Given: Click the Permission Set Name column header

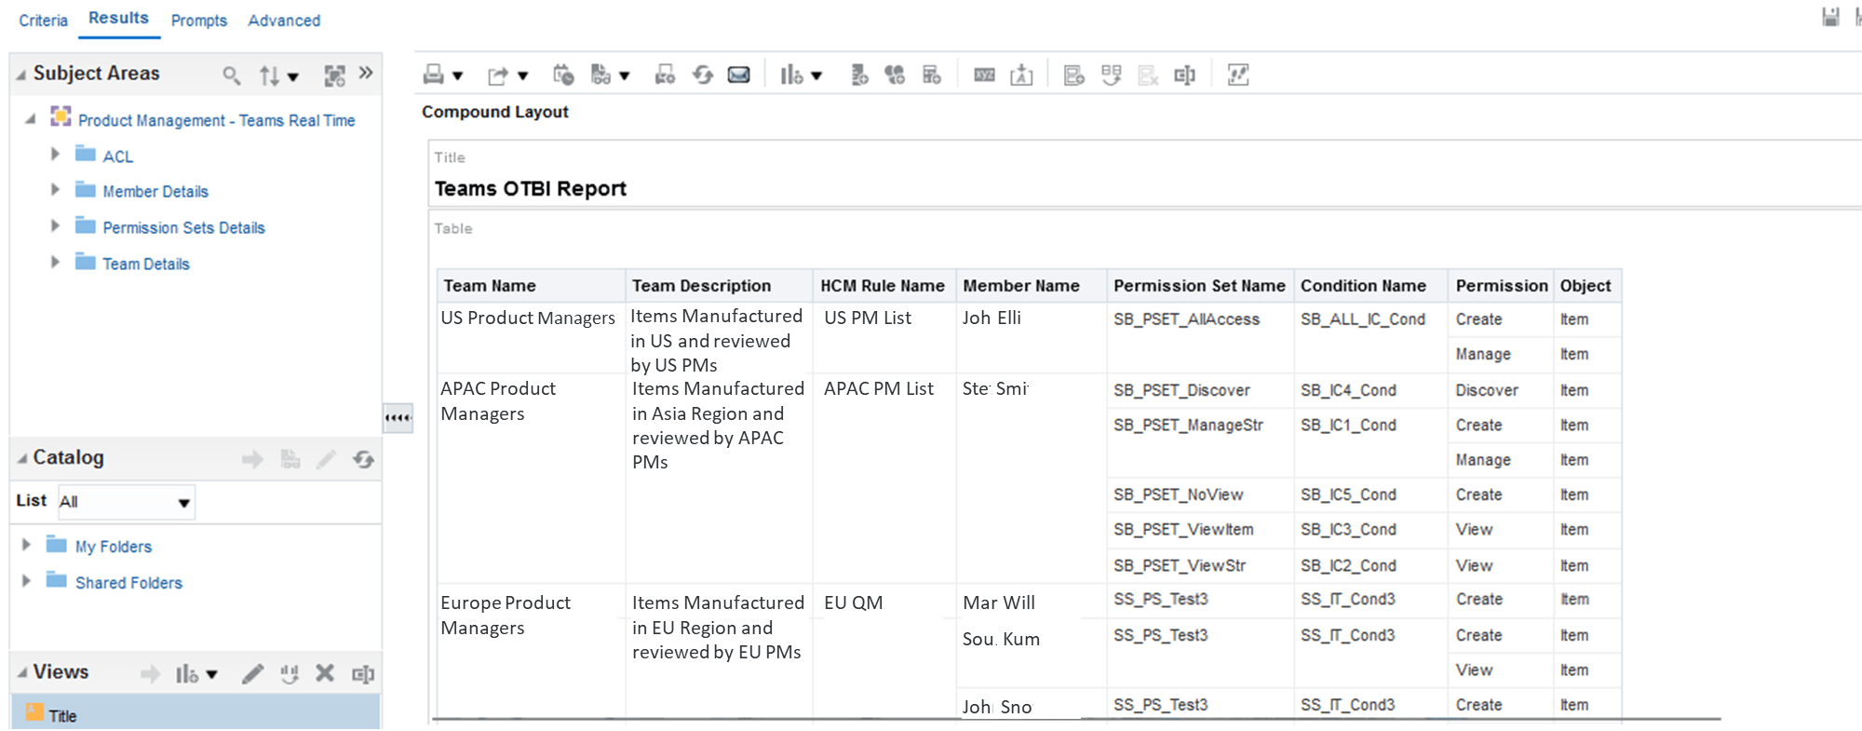Looking at the screenshot, I should pyautogui.click(x=1199, y=286).
